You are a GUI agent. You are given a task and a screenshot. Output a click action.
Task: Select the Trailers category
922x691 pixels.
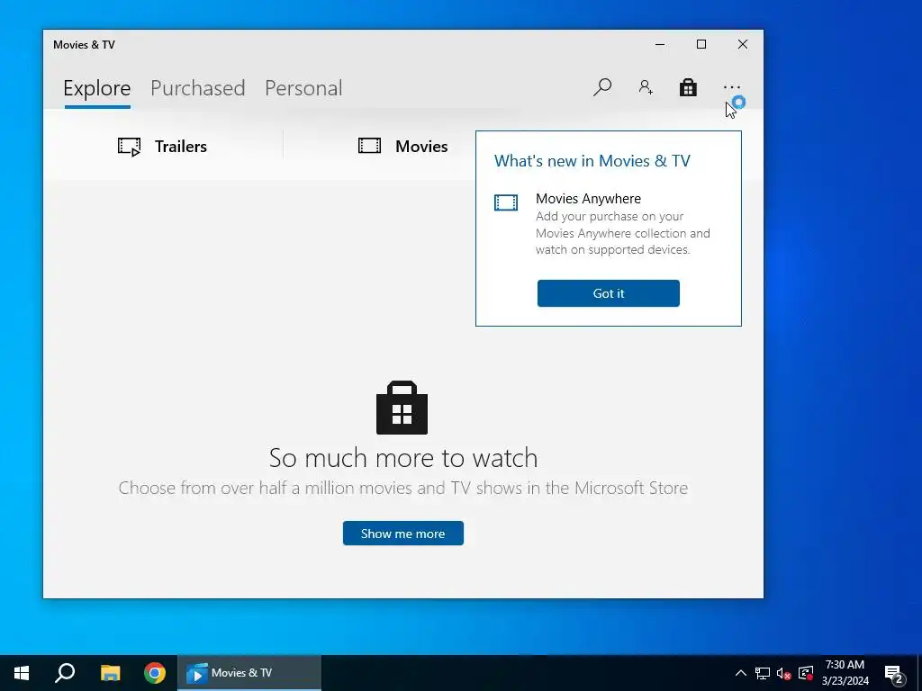tap(163, 147)
